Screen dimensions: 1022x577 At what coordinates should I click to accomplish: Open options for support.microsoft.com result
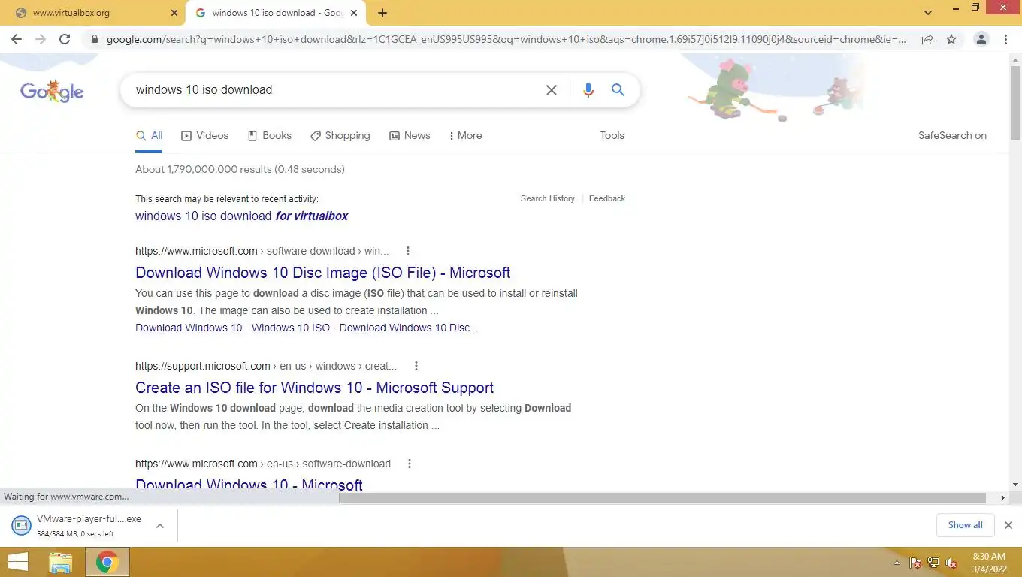(416, 366)
